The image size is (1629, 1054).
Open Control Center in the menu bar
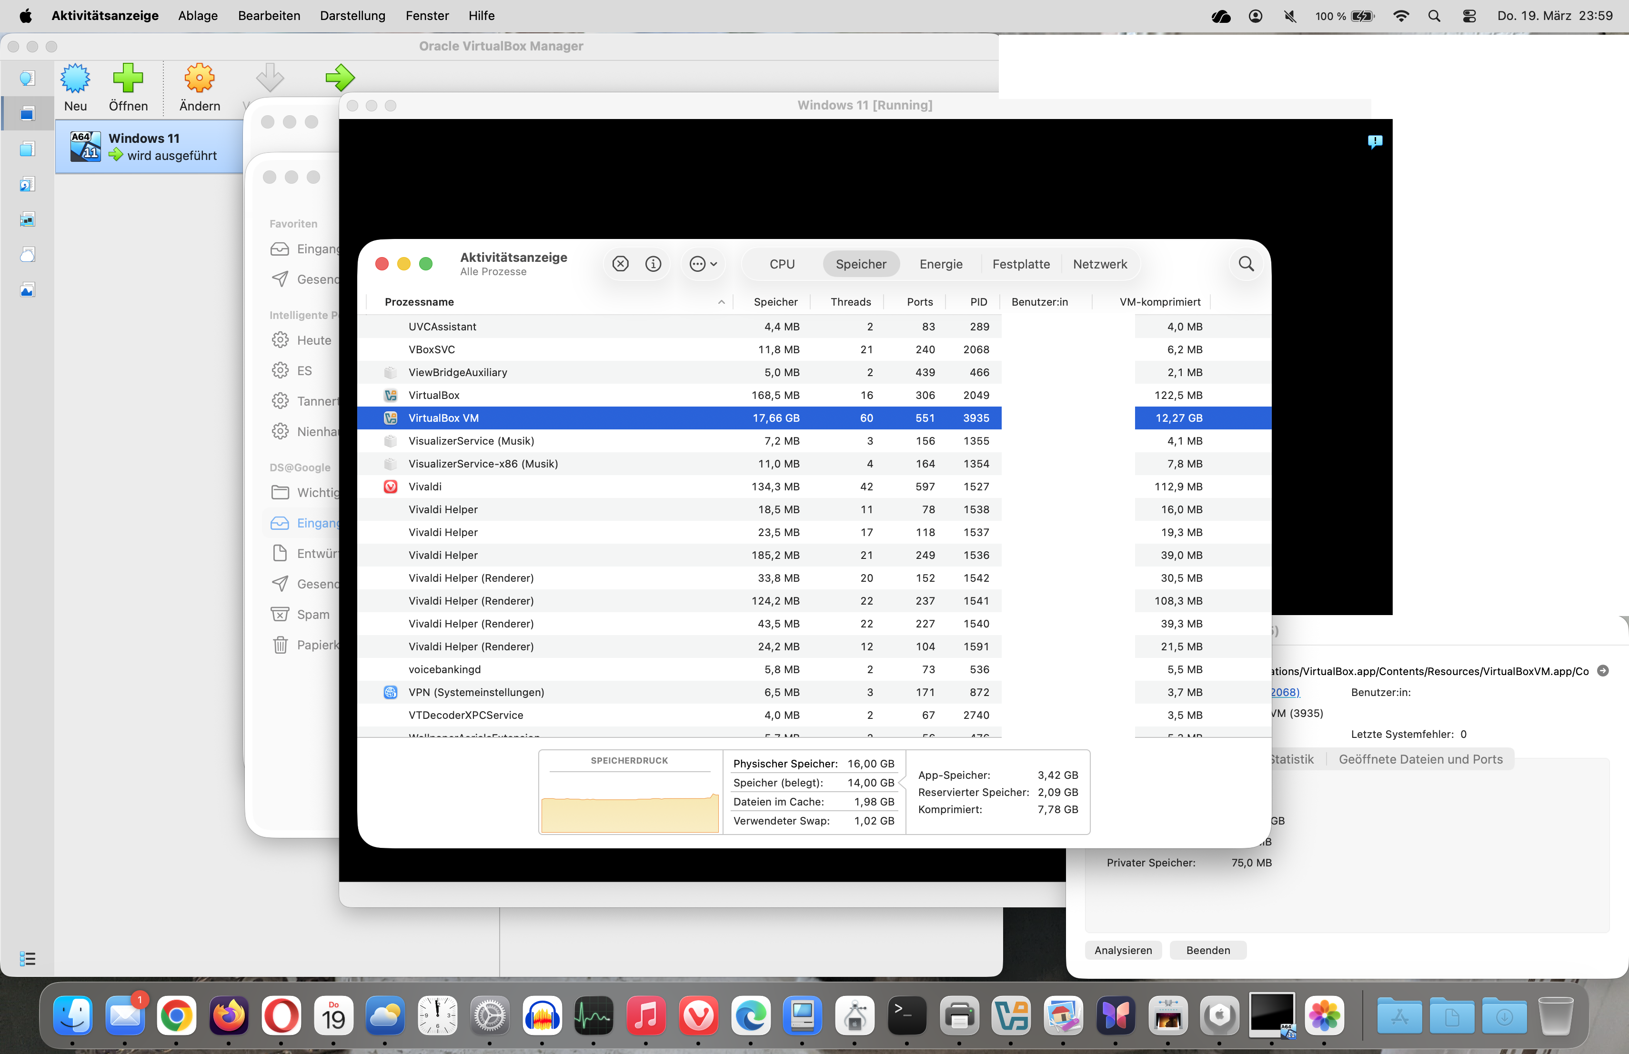[x=1469, y=16]
